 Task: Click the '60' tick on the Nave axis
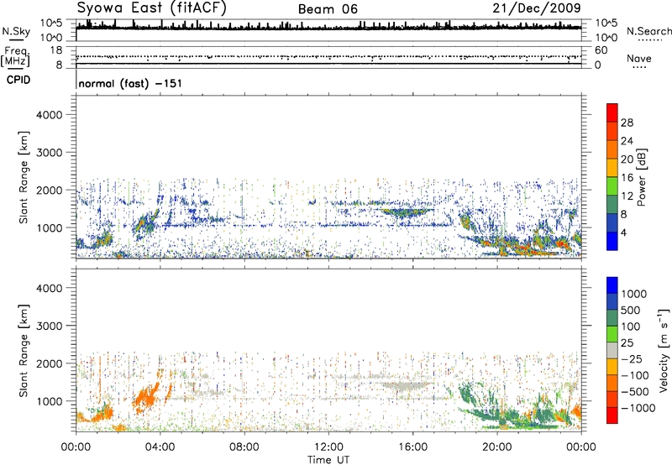[x=601, y=50]
